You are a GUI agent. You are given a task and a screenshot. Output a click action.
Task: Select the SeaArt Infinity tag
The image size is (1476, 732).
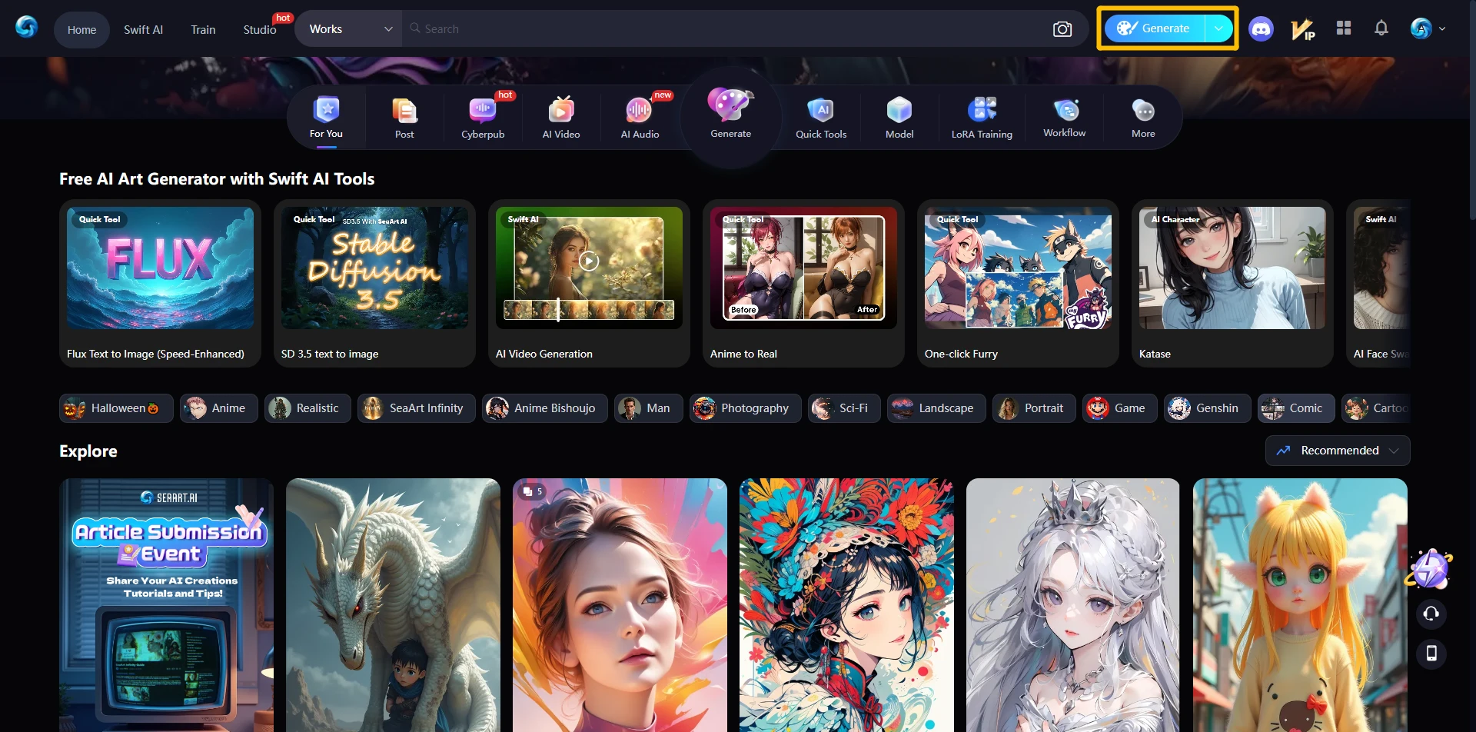[x=417, y=408]
